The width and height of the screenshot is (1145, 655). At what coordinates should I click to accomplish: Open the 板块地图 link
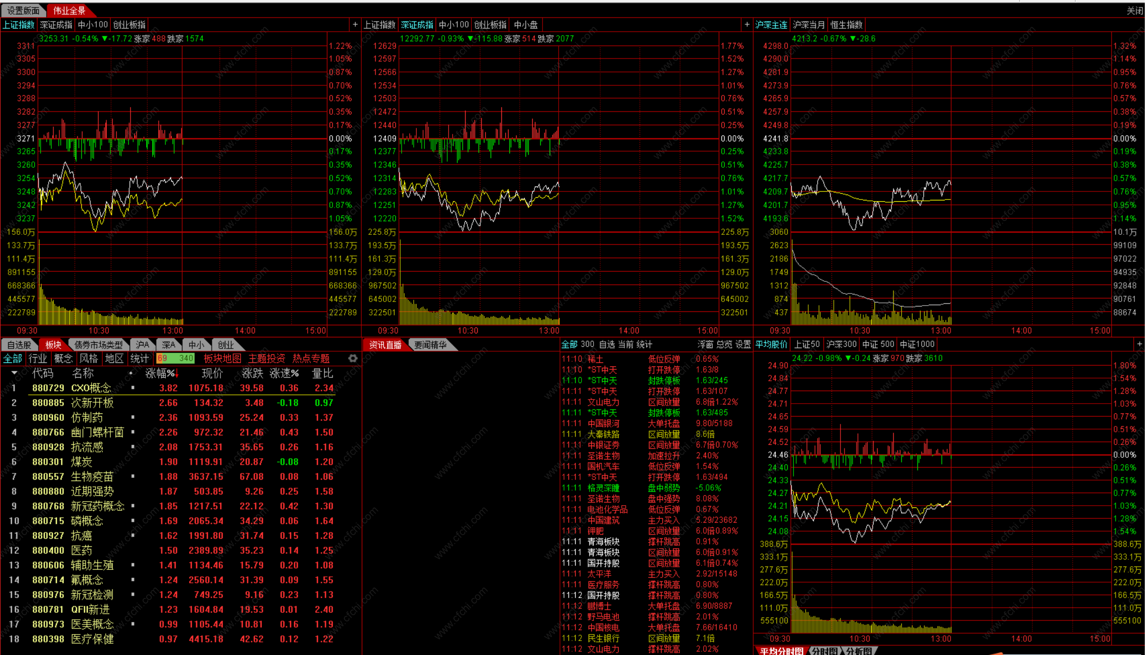point(222,358)
